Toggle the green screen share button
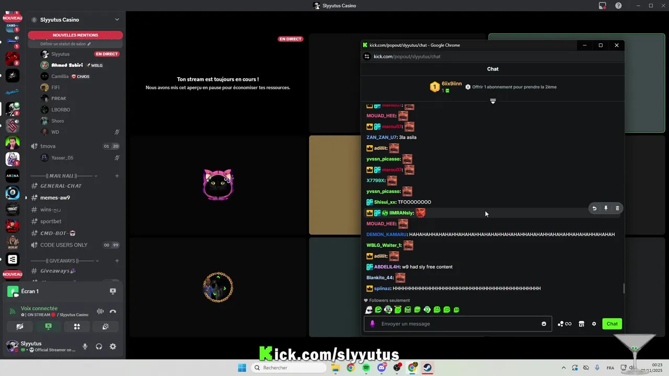The width and height of the screenshot is (669, 376). point(48,326)
